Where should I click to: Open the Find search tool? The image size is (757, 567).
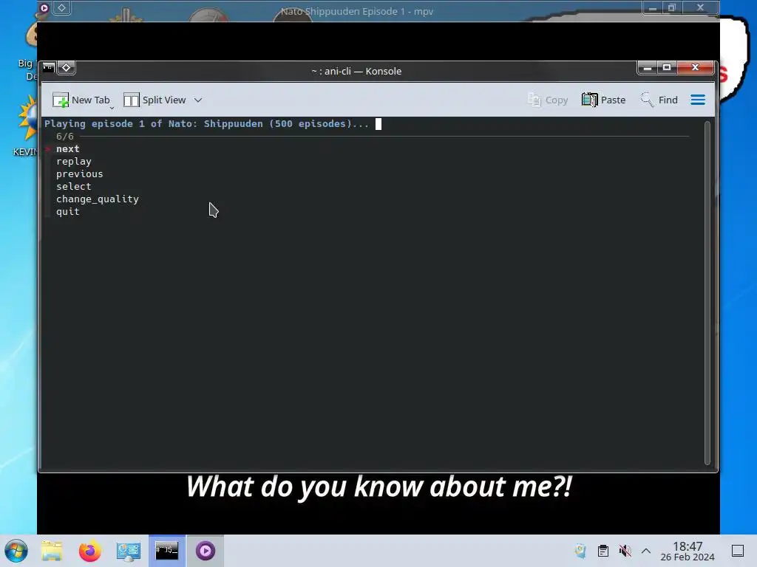[659, 100]
